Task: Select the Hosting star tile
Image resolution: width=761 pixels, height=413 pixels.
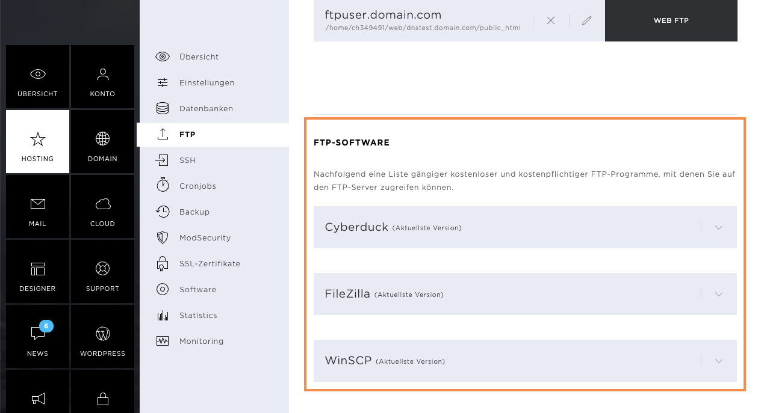Action: 37,141
